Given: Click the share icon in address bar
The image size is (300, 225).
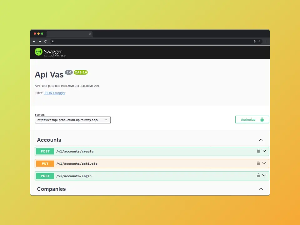Looking at the screenshot, I should point(254,41).
